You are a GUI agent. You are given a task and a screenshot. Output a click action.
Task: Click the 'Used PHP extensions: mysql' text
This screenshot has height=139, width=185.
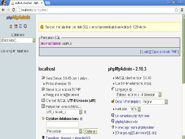(133, 84)
